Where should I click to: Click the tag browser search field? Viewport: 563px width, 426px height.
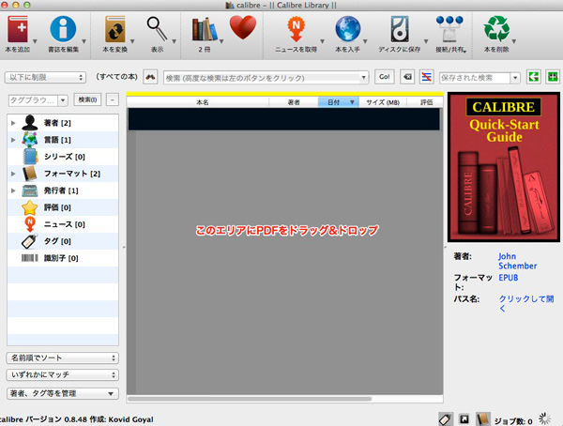[x=34, y=100]
